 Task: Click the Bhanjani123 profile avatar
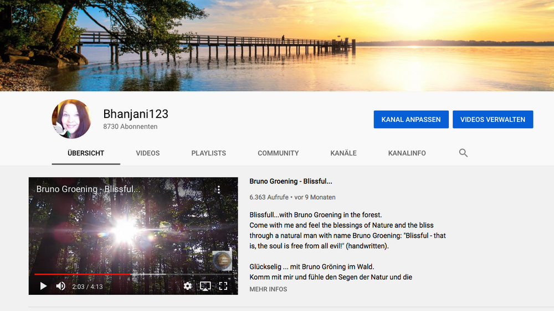[x=71, y=119]
